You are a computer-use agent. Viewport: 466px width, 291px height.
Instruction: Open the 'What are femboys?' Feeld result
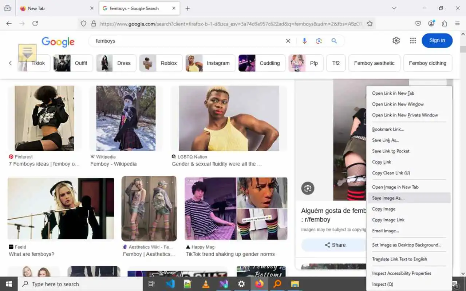[x=32, y=254]
